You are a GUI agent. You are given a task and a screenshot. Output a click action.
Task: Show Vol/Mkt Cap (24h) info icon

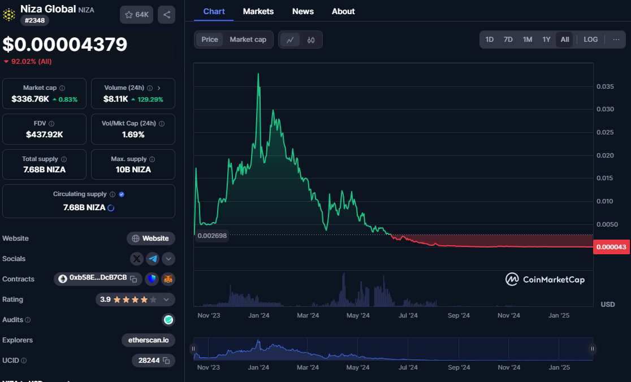click(162, 124)
